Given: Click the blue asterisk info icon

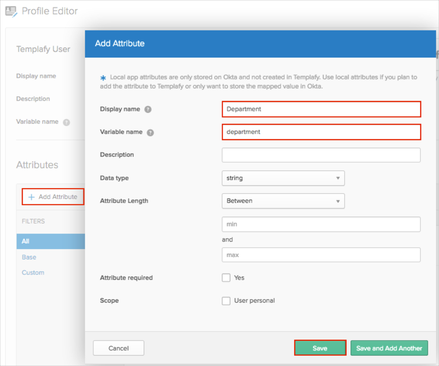Looking at the screenshot, I should click(x=103, y=78).
